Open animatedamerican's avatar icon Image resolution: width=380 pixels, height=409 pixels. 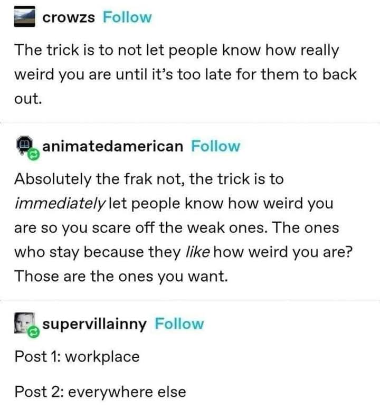pyautogui.click(x=24, y=145)
